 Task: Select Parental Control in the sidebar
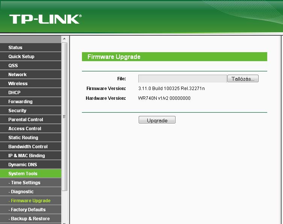tap(30, 119)
